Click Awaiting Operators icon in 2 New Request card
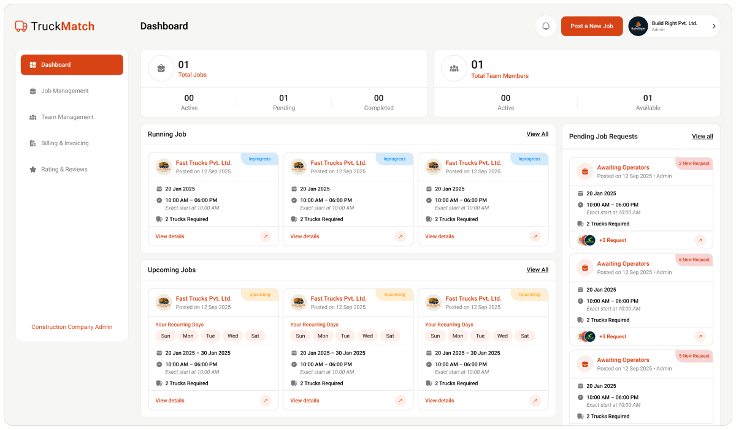736x430 pixels. tap(585, 172)
